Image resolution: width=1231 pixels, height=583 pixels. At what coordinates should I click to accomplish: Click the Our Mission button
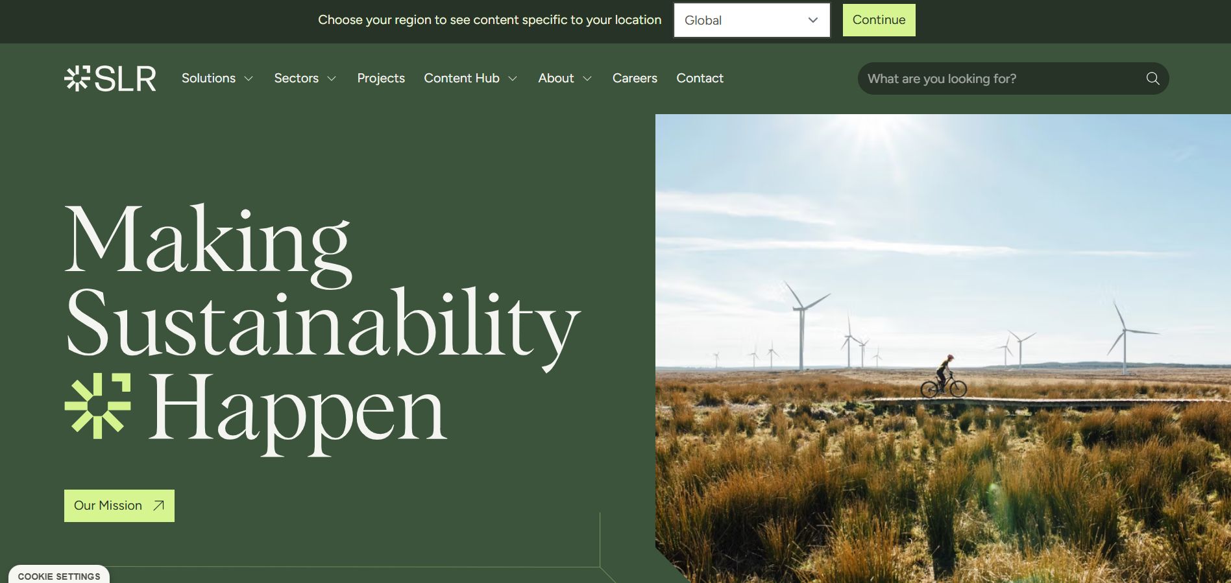(119, 506)
